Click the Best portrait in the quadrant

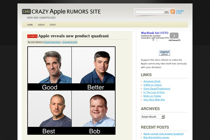click(50, 108)
